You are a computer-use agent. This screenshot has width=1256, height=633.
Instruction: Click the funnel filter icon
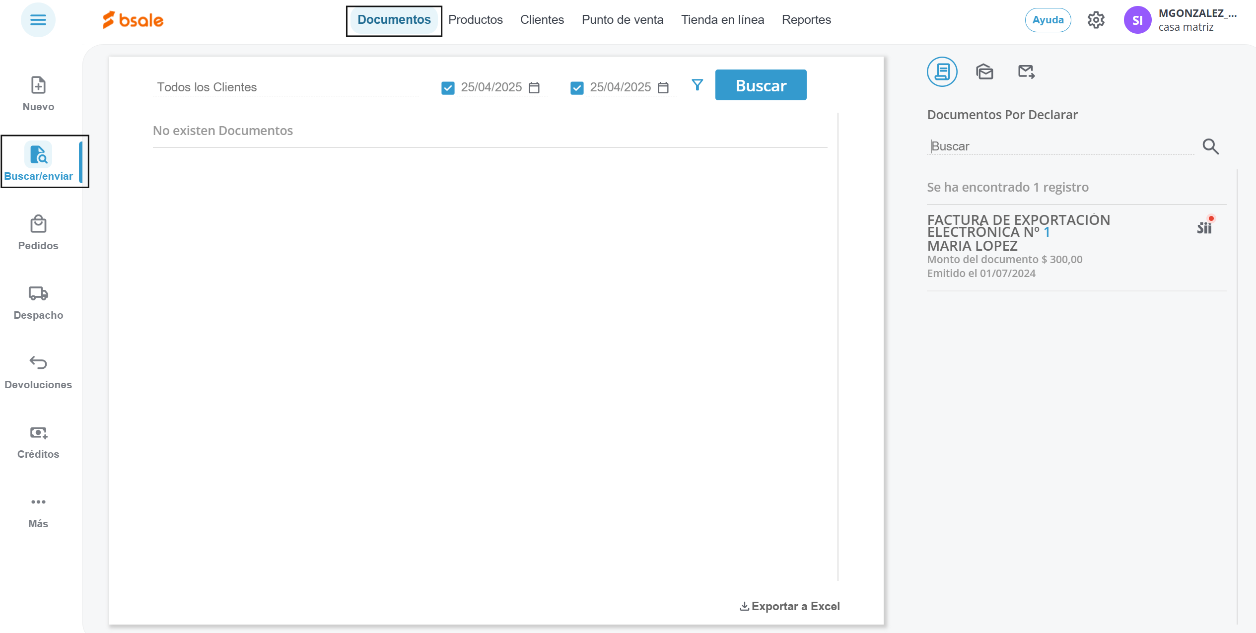pyautogui.click(x=697, y=85)
